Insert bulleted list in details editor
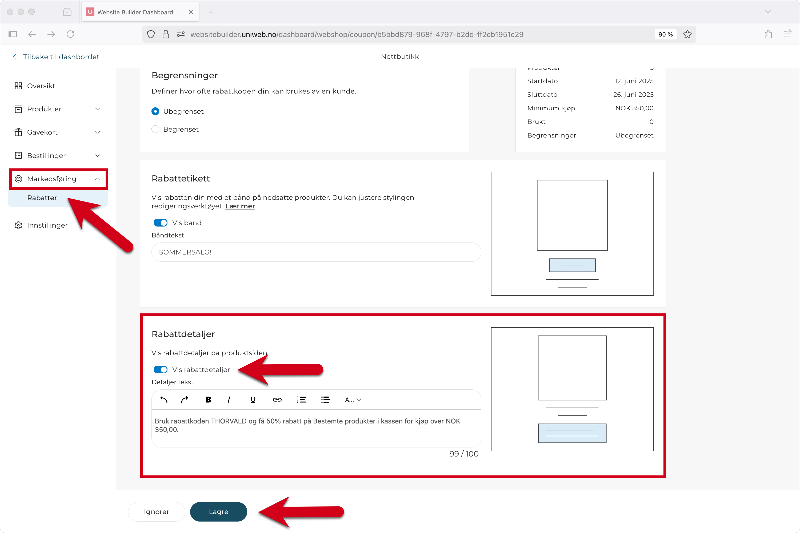This screenshot has width=800, height=533. click(x=326, y=400)
